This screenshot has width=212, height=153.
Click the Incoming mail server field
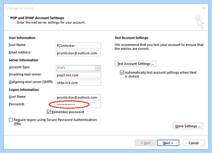(x=78, y=75)
